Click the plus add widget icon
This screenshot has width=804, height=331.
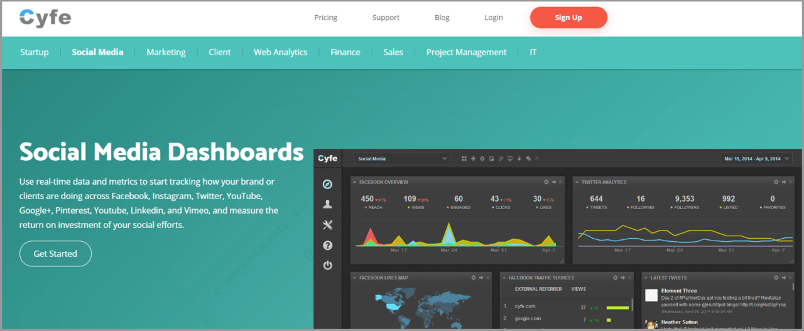pos(472,158)
